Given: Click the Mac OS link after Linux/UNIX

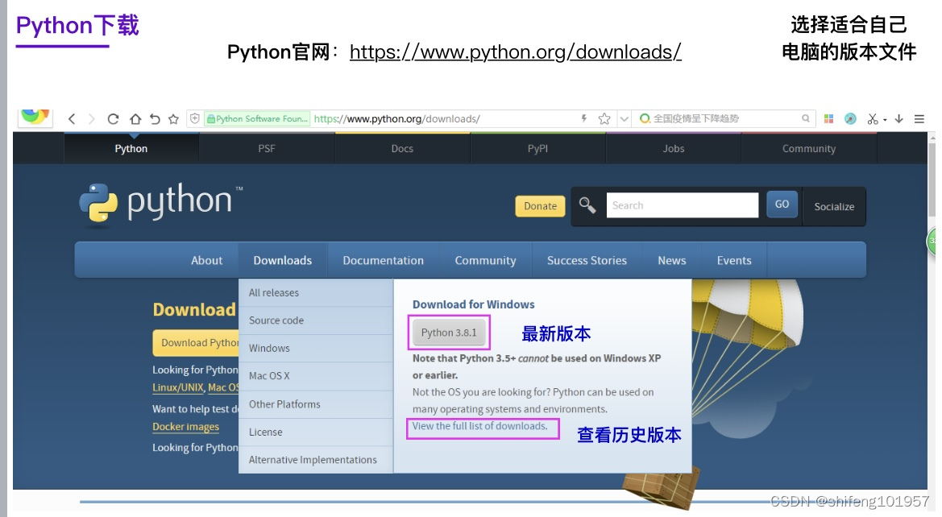Looking at the screenshot, I should pyautogui.click(x=223, y=387).
